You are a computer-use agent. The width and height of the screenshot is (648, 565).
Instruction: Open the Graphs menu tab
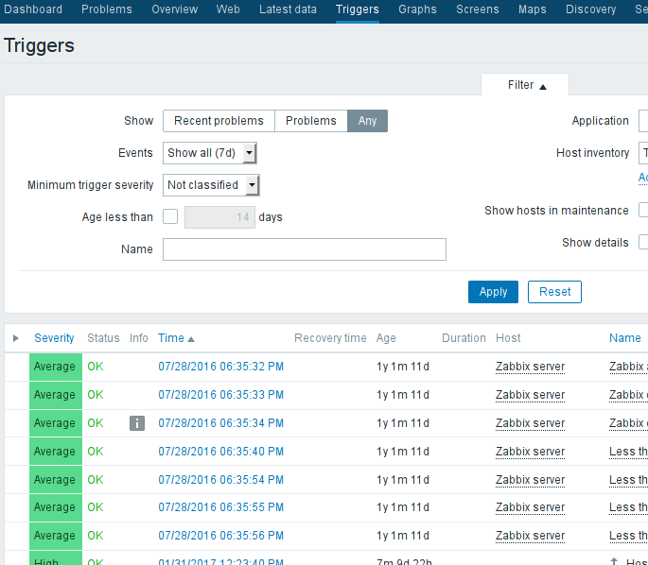pos(417,9)
